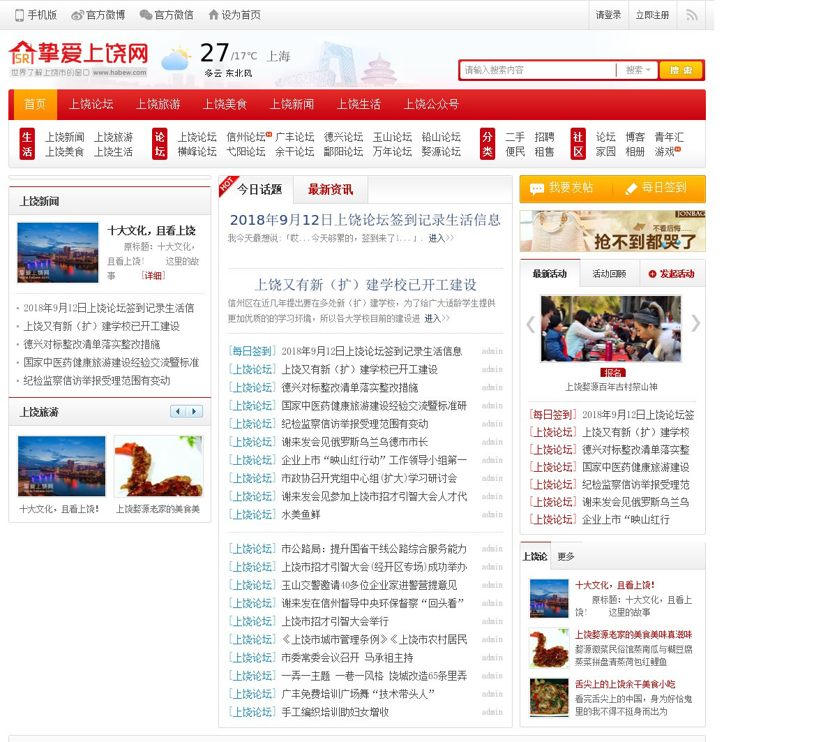The width and height of the screenshot is (837, 742).
Task: Click the 挚爱上饶网 site logo
Action: [79, 59]
